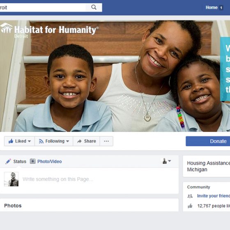Click the magnifying glass search icon
This screenshot has width=230, height=230.
pos(94,7)
